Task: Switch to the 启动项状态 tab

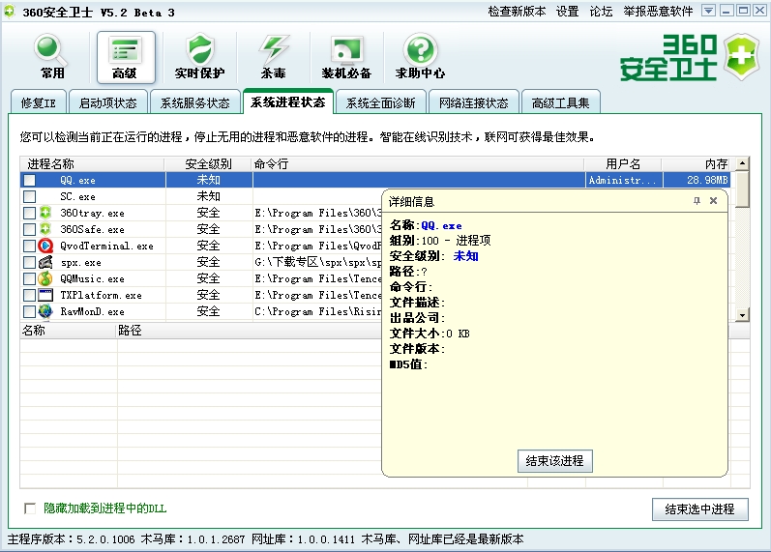Action: pos(108,102)
